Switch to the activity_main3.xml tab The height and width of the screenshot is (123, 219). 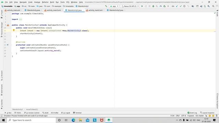pos(54,10)
